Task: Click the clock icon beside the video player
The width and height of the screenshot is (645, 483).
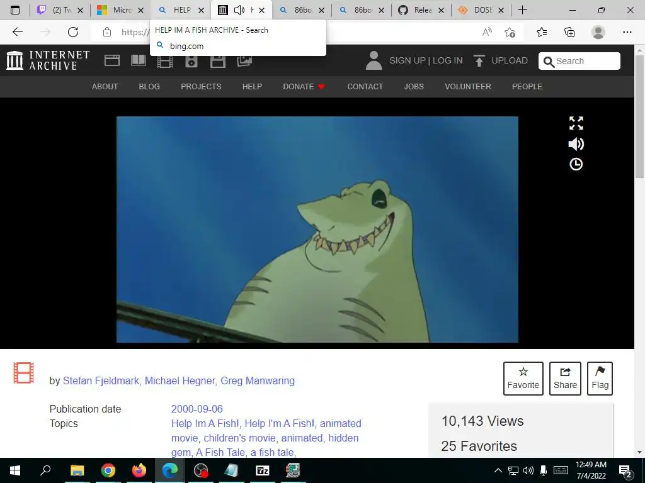Action: pos(576,164)
